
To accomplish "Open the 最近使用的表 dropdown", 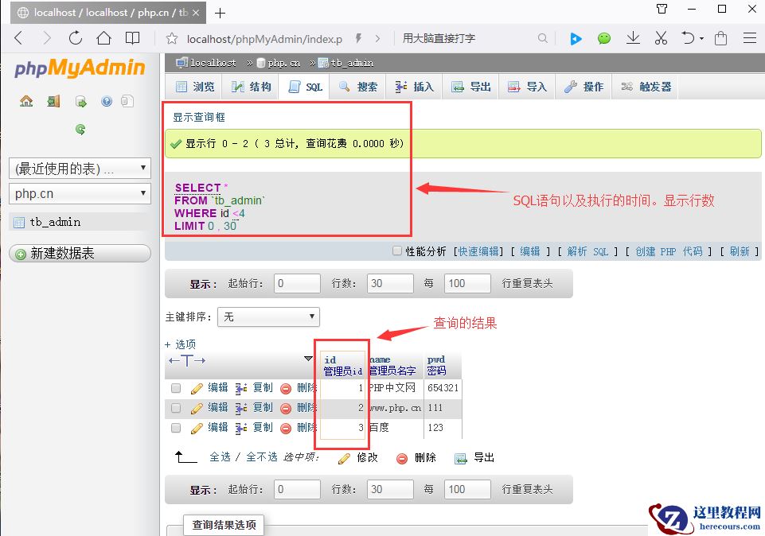I will pyautogui.click(x=80, y=168).
